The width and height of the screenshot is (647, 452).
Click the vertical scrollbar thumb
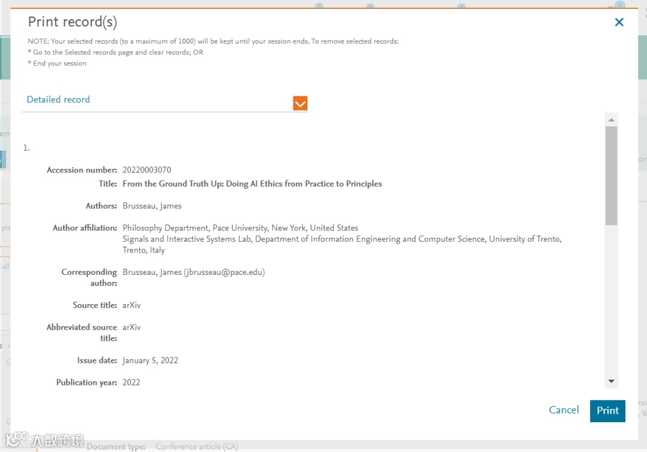611,175
